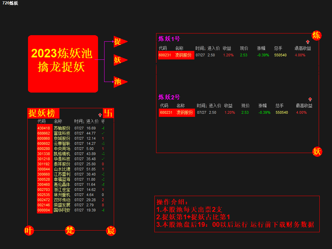Screen dimensions: 332x249
Task: Select stock row 300844 山水比德
Action: [70, 169]
